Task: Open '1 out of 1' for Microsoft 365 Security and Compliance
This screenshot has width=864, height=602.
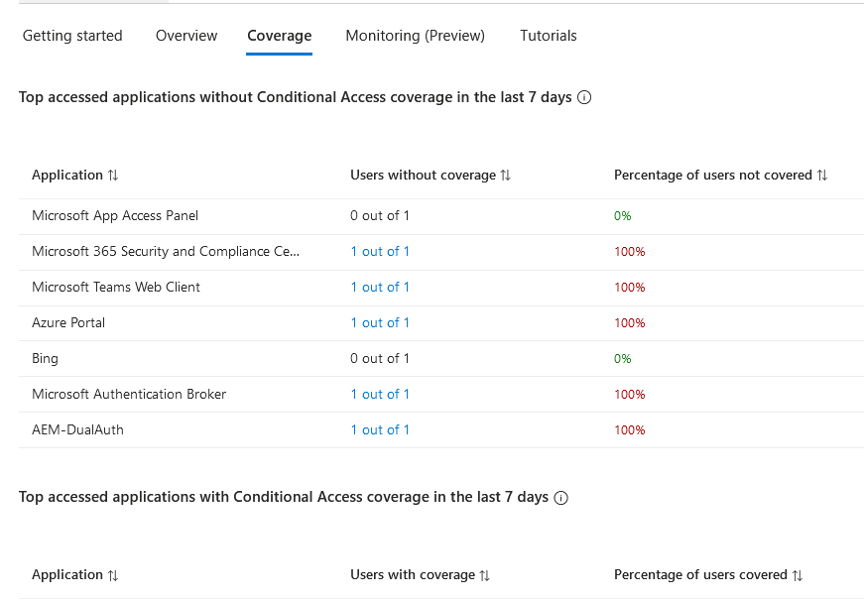Action: pyautogui.click(x=380, y=251)
